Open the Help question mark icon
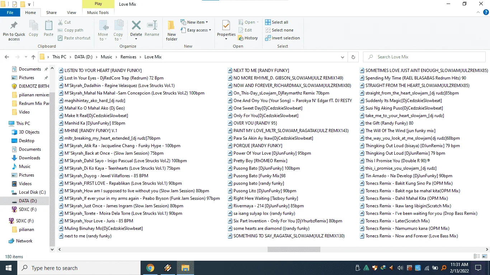The width and height of the screenshot is (490, 275). click(x=486, y=13)
